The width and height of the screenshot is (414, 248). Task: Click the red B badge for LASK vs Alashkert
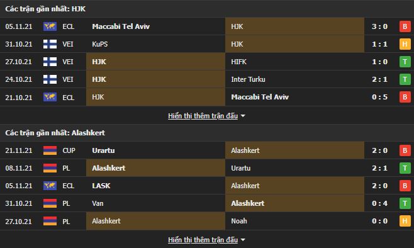click(x=405, y=186)
